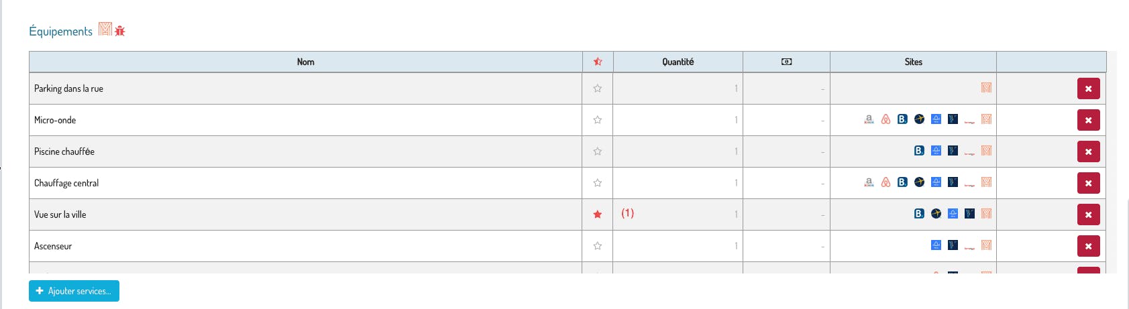The height and width of the screenshot is (309, 1129).
Task: Click the Sites column header
Action: pyautogui.click(x=913, y=62)
